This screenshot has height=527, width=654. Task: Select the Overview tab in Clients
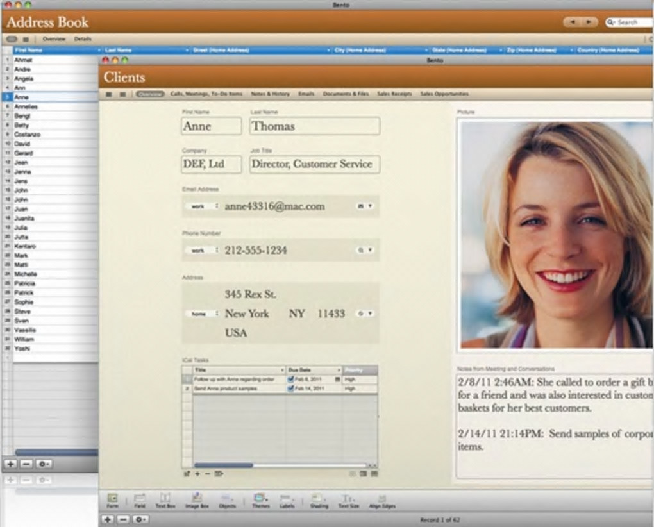point(150,94)
